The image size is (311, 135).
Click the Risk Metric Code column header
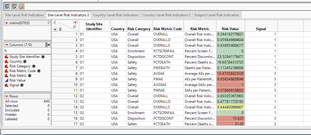click(167, 29)
